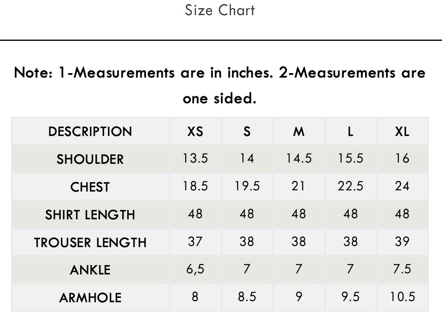Click the ARMHOLE row label

click(90, 298)
